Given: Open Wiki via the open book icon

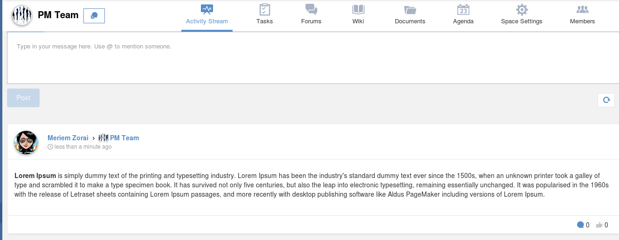Looking at the screenshot, I should pos(358,9).
